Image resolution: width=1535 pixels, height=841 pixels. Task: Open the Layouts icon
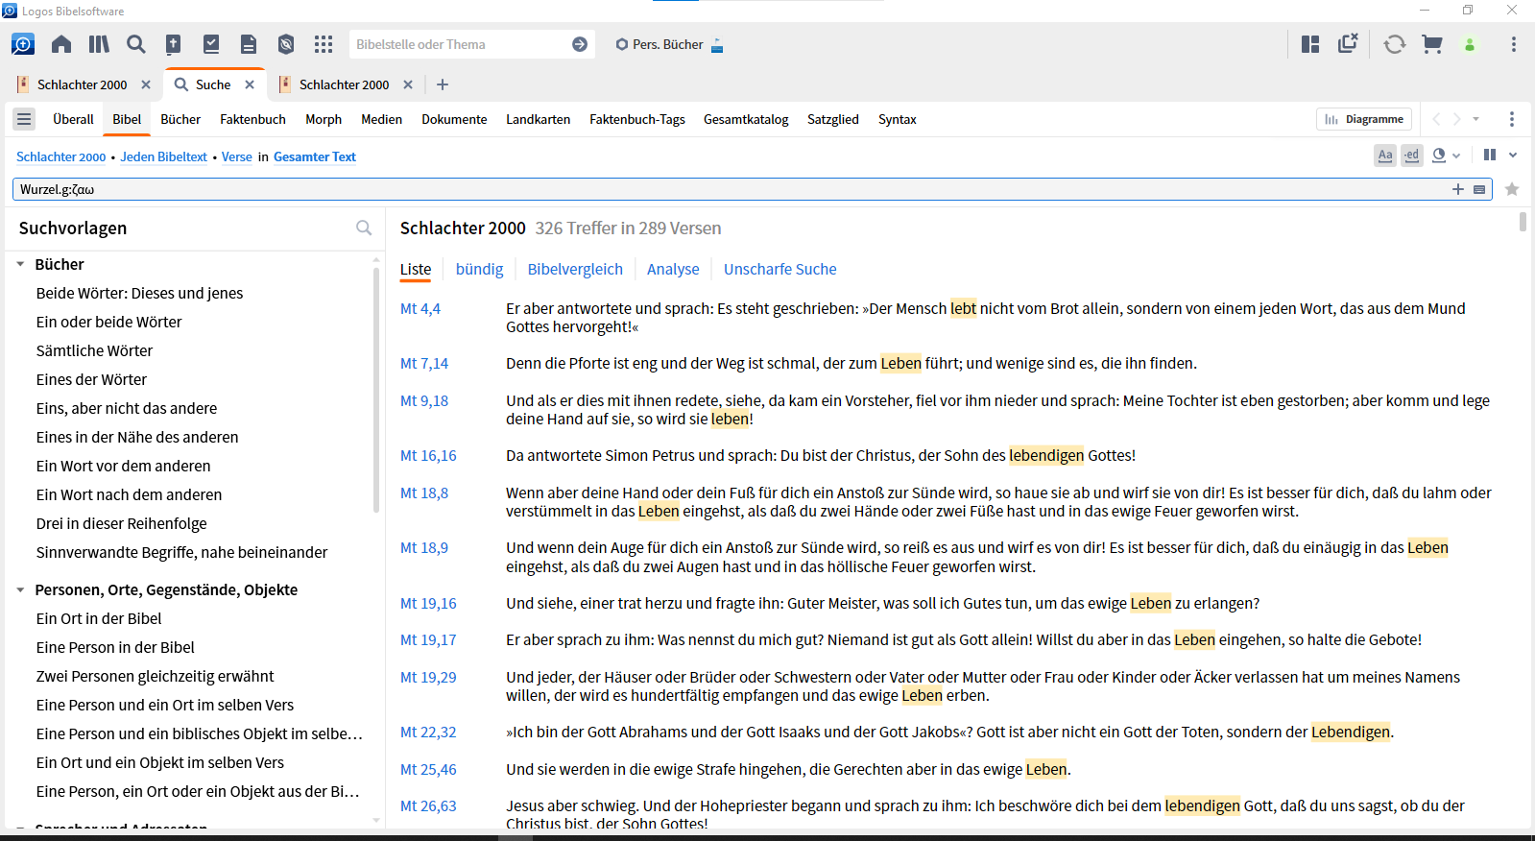click(x=1310, y=44)
